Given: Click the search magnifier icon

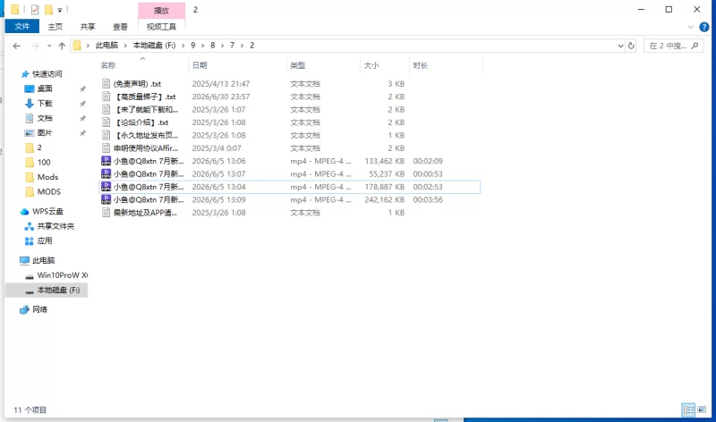Looking at the screenshot, I should pos(695,46).
